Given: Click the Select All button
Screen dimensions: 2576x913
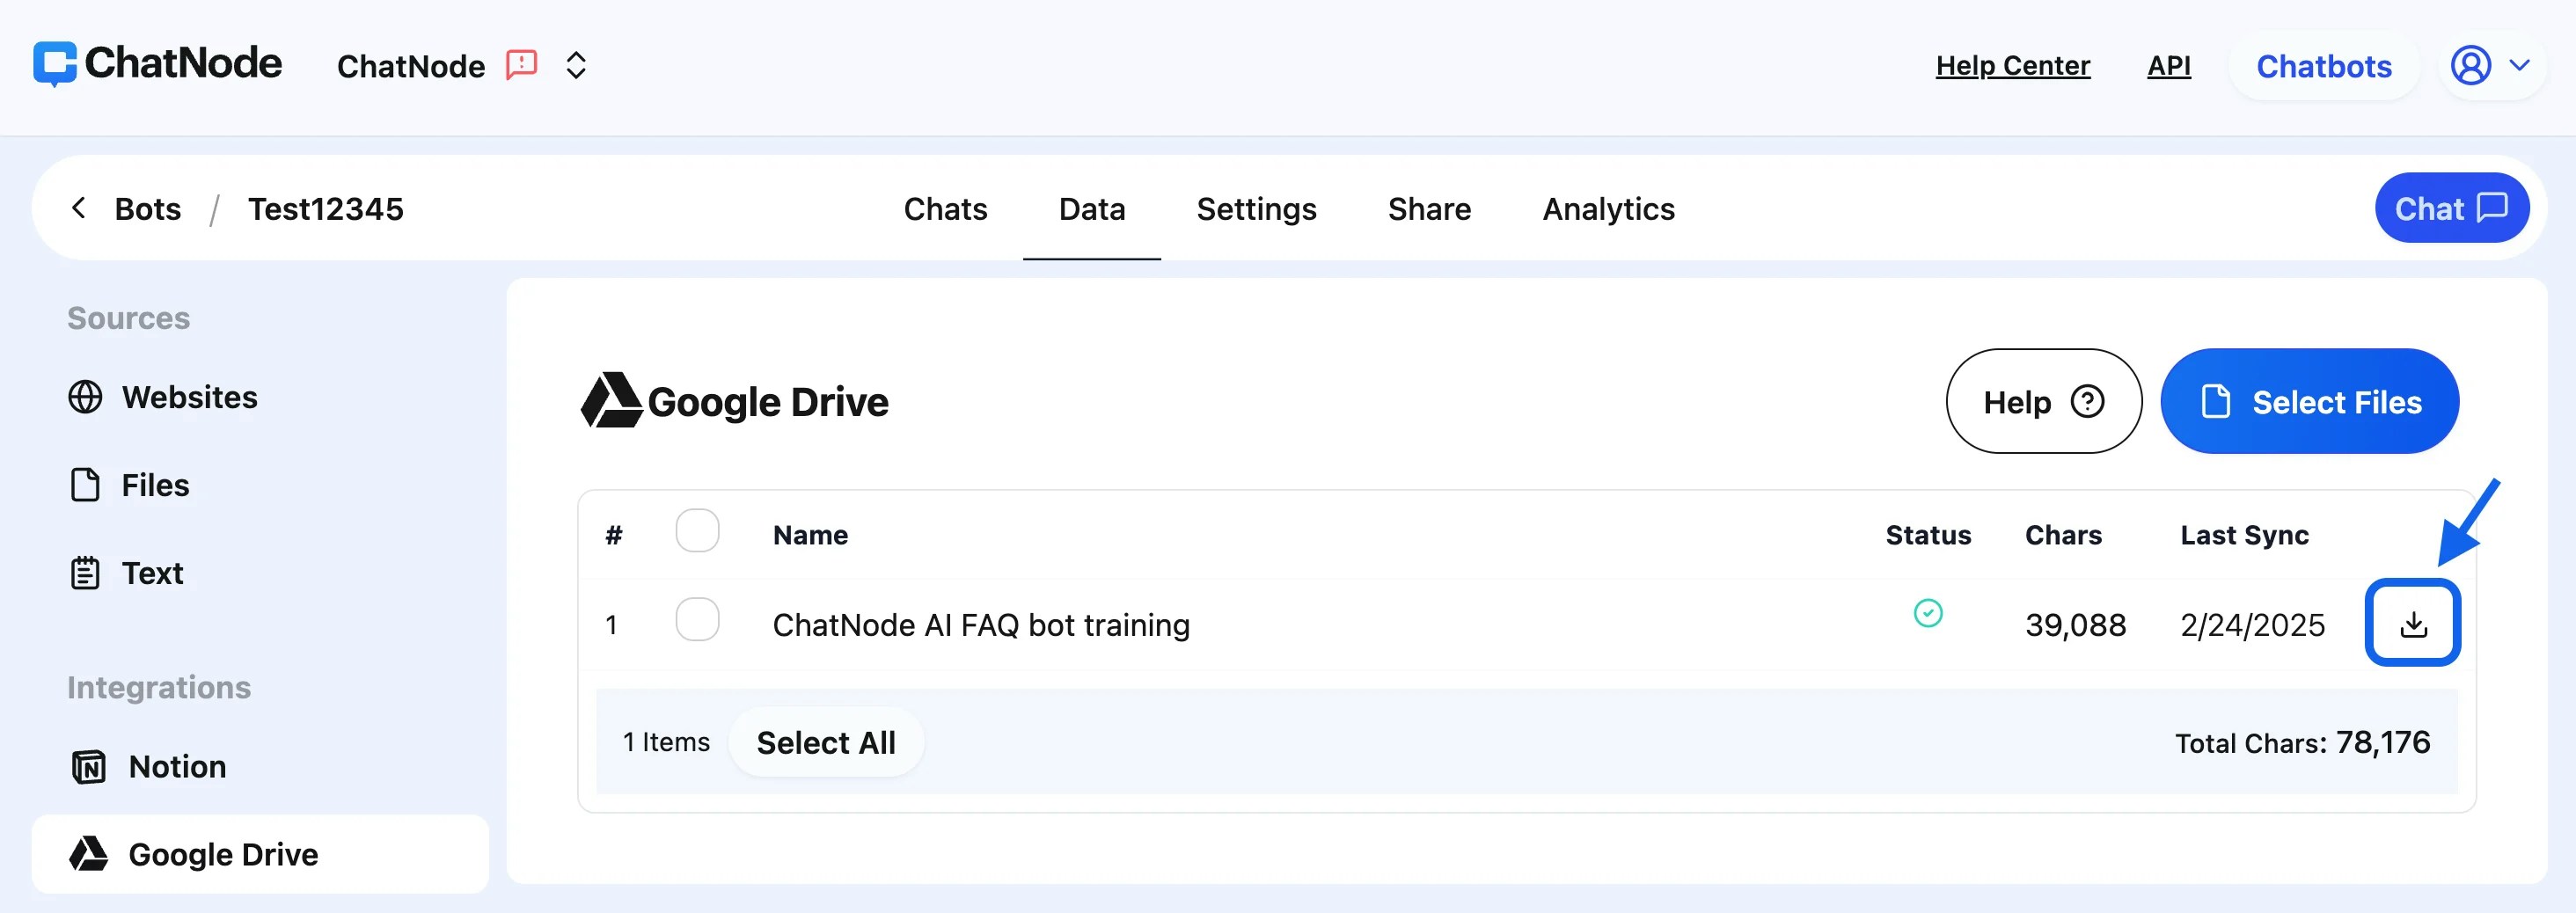Looking at the screenshot, I should (826, 742).
